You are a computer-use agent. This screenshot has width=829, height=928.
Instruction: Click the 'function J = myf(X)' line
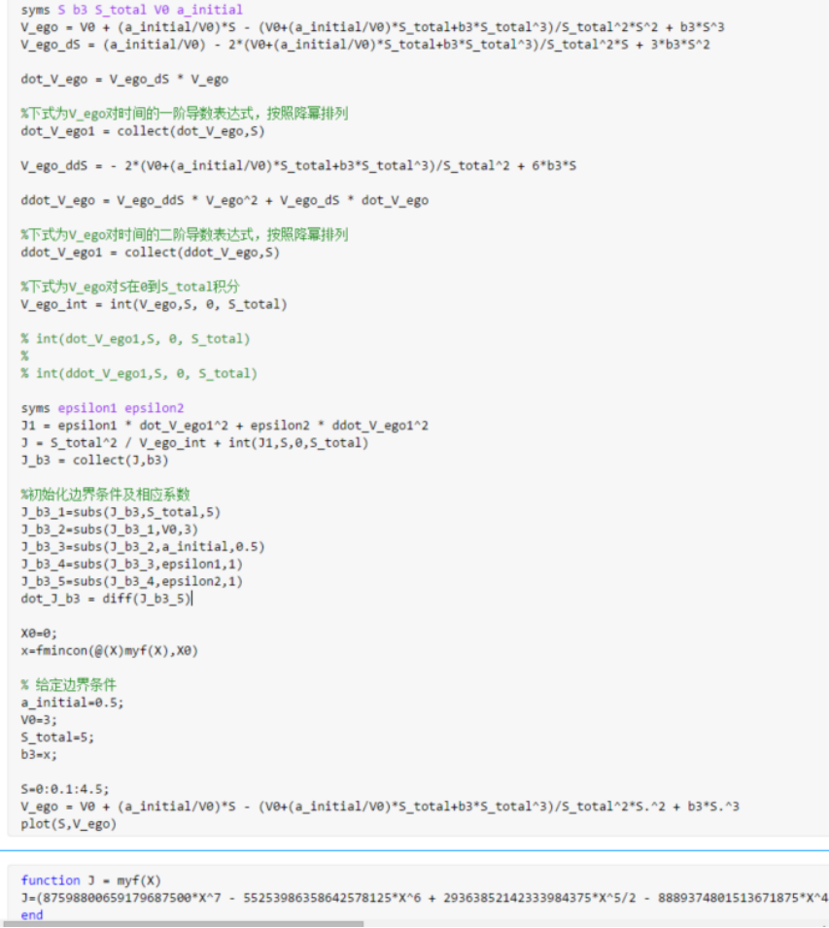coord(90,880)
